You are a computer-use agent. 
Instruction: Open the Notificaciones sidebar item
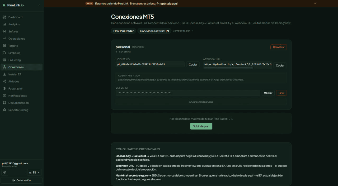point(21,96)
